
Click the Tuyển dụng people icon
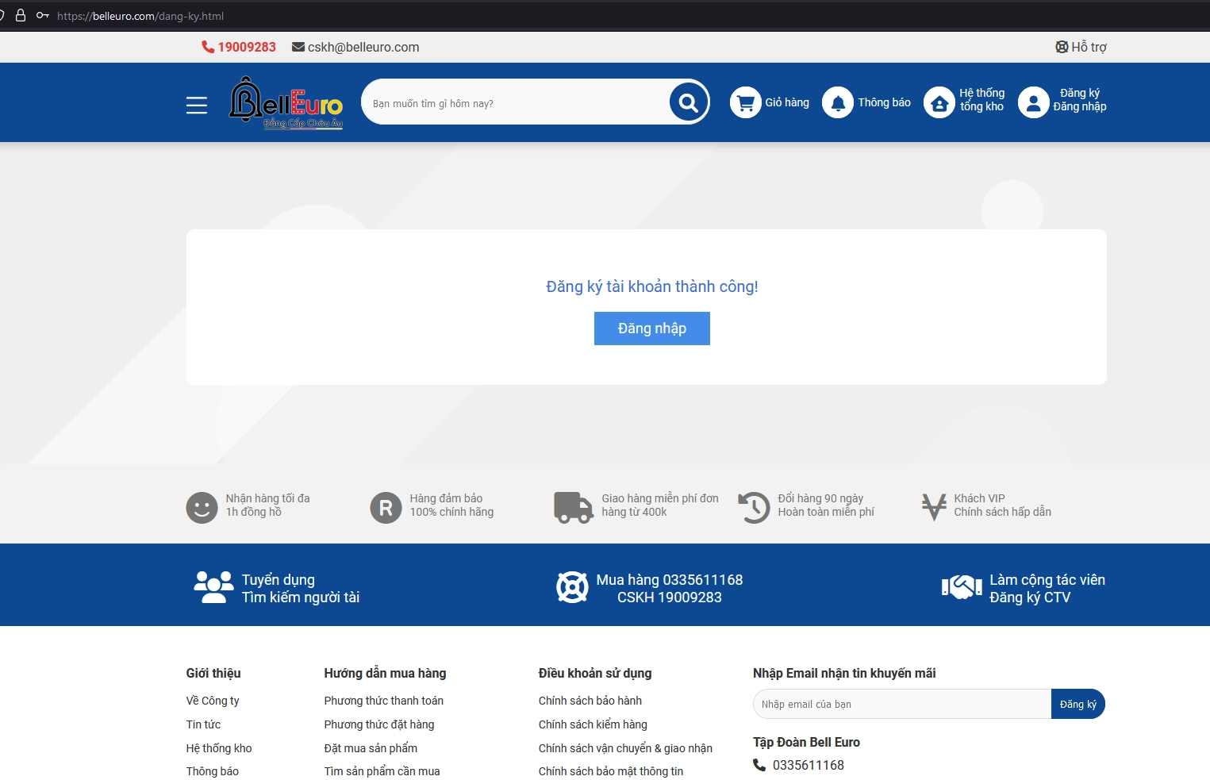tap(213, 587)
